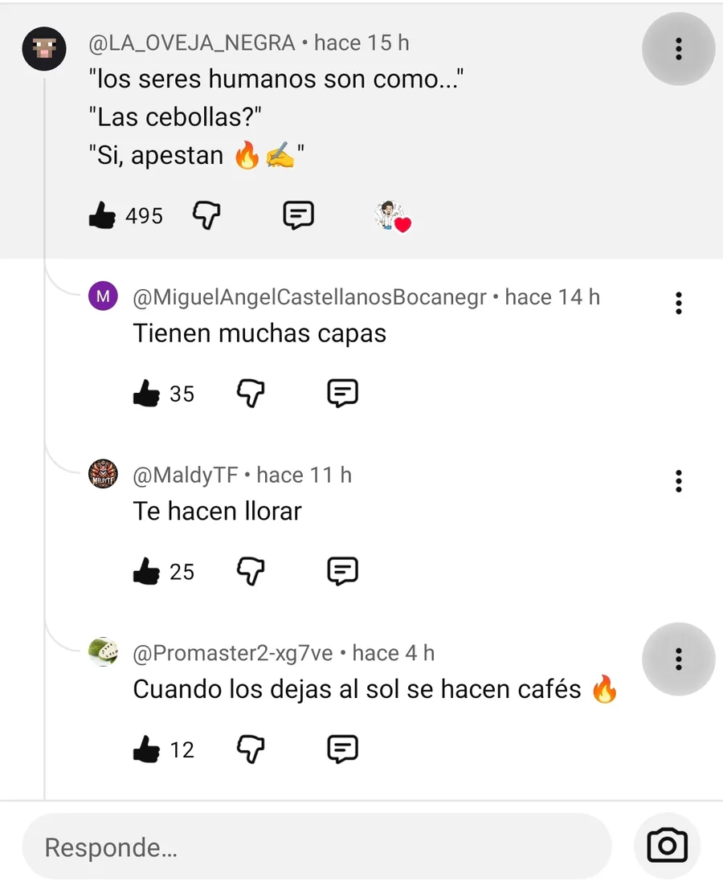This screenshot has height=894, width=723.
Task: Reply to the "Te hacen llorar" comment
Action: pyautogui.click(x=343, y=572)
